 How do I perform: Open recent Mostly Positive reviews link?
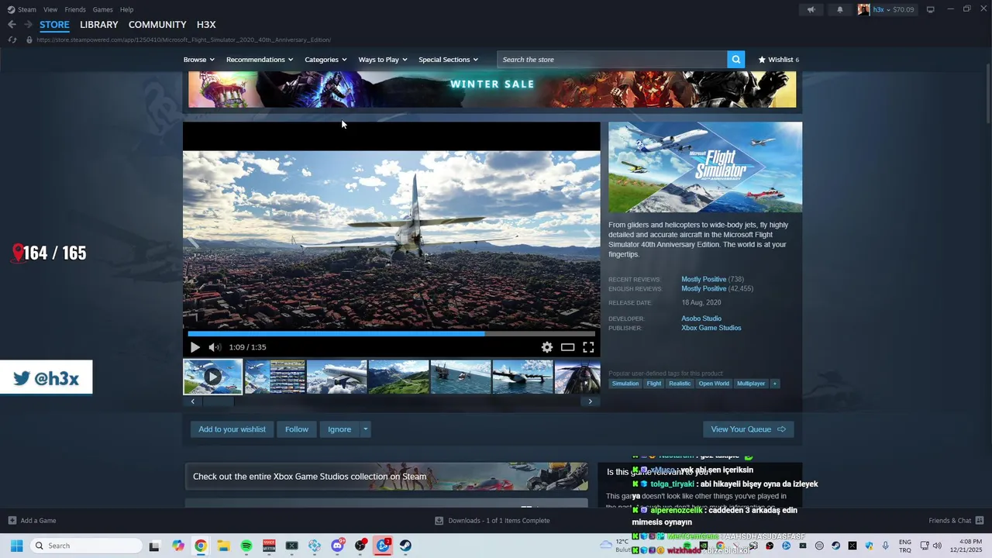(704, 279)
